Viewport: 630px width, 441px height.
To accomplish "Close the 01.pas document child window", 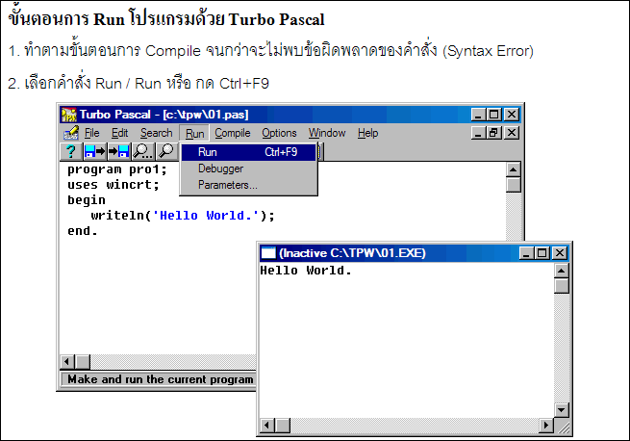I will (x=512, y=133).
